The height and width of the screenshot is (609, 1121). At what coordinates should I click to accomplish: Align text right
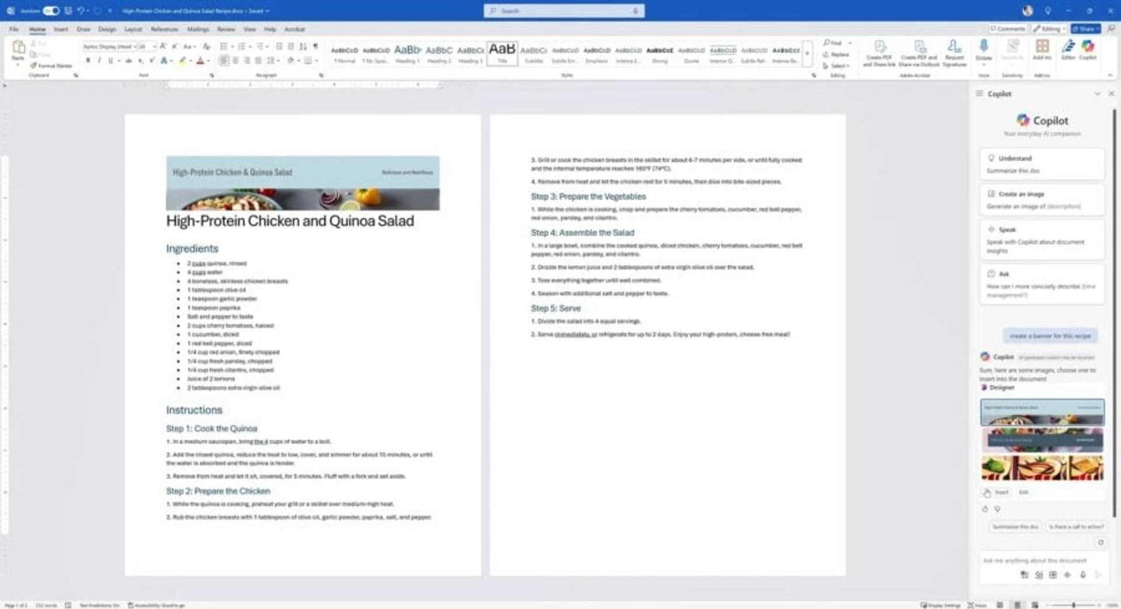point(247,60)
